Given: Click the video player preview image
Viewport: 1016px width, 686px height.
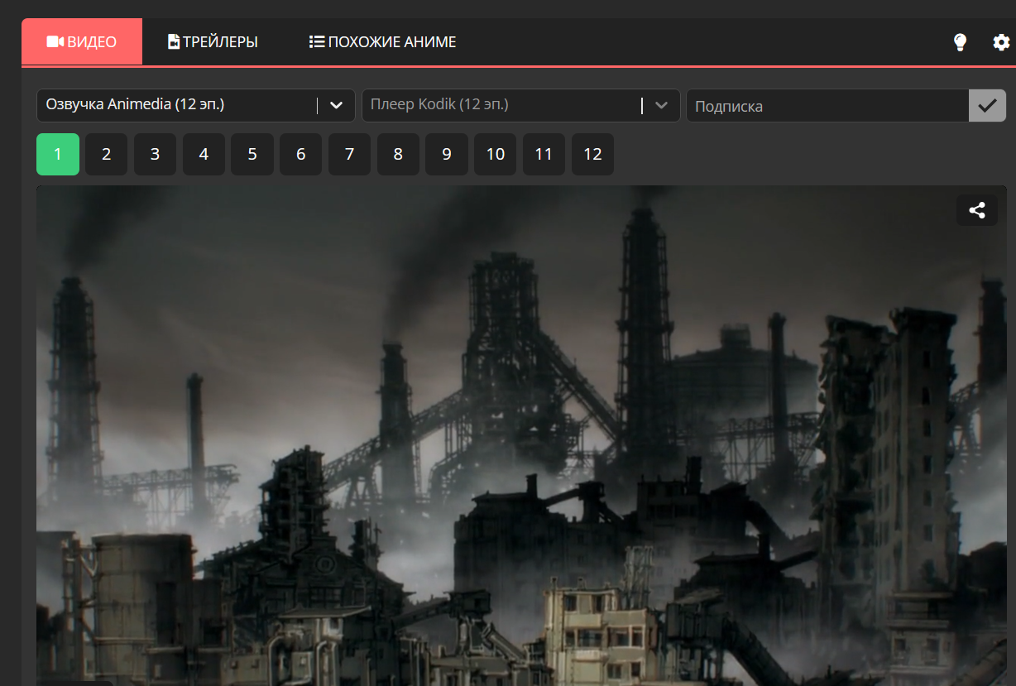Looking at the screenshot, I should coord(521,435).
